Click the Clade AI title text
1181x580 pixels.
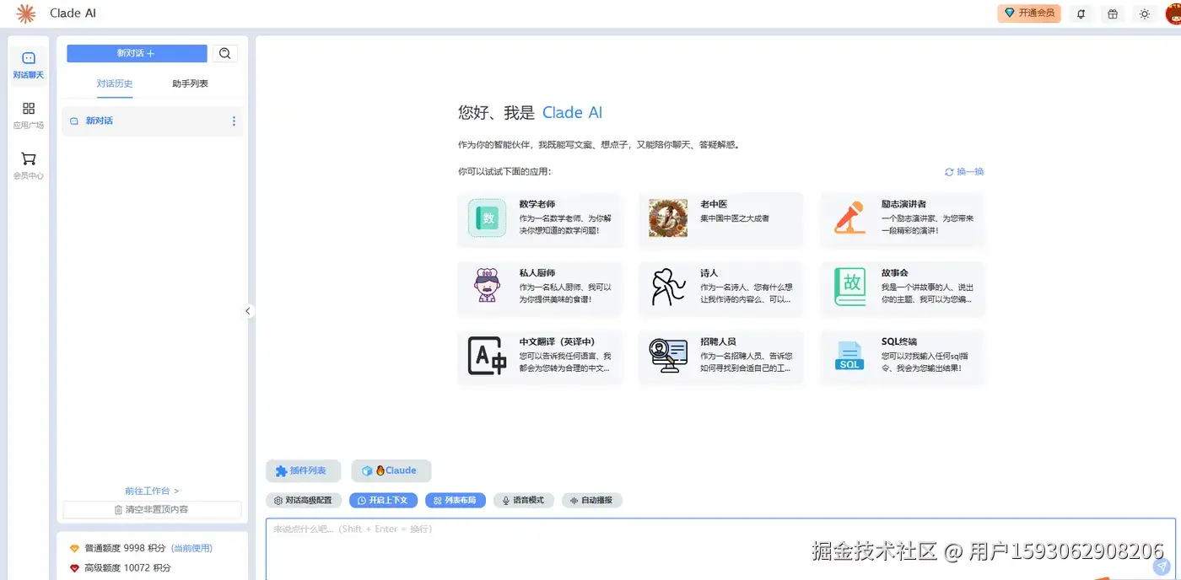pyautogui.click(x=73, y=13)
